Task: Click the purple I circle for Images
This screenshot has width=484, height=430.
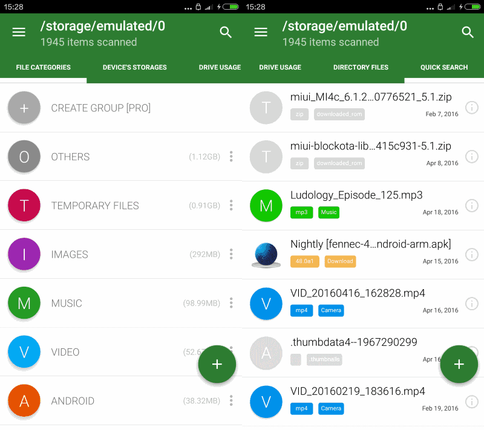Action: click(24, 254)
